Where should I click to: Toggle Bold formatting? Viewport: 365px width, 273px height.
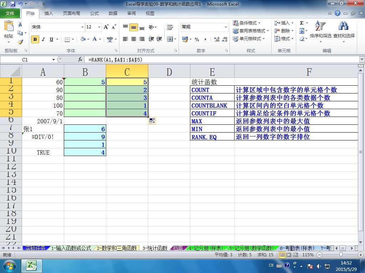pos(35,39)
